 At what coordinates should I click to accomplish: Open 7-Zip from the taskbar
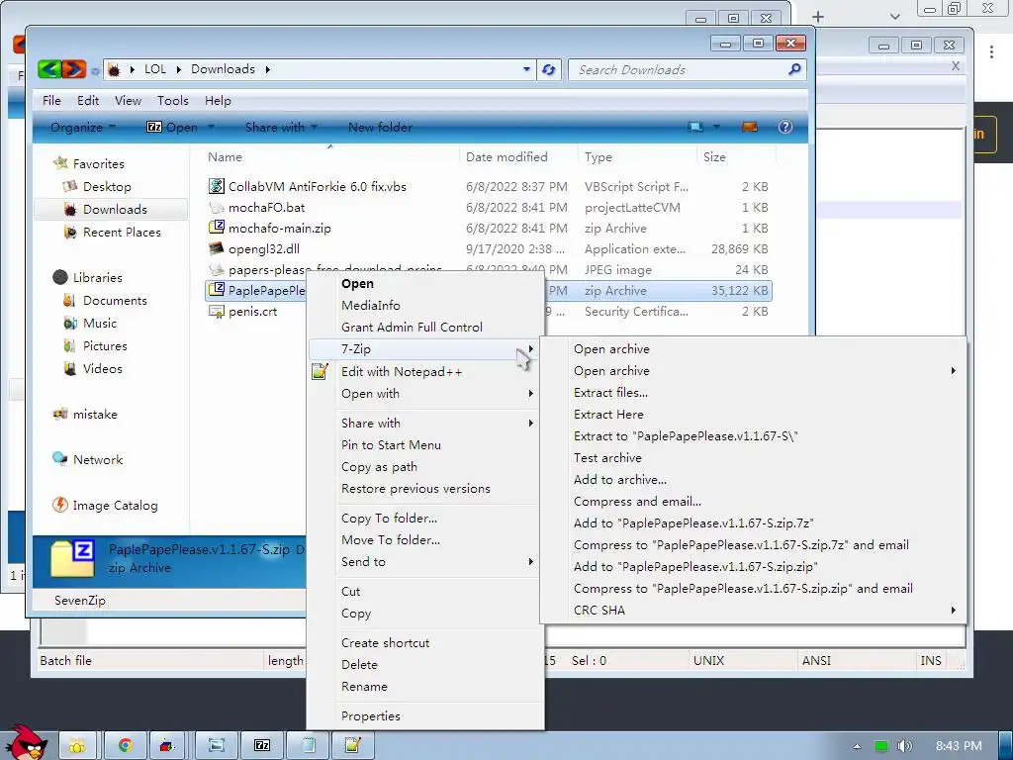[x=262, y=746]
